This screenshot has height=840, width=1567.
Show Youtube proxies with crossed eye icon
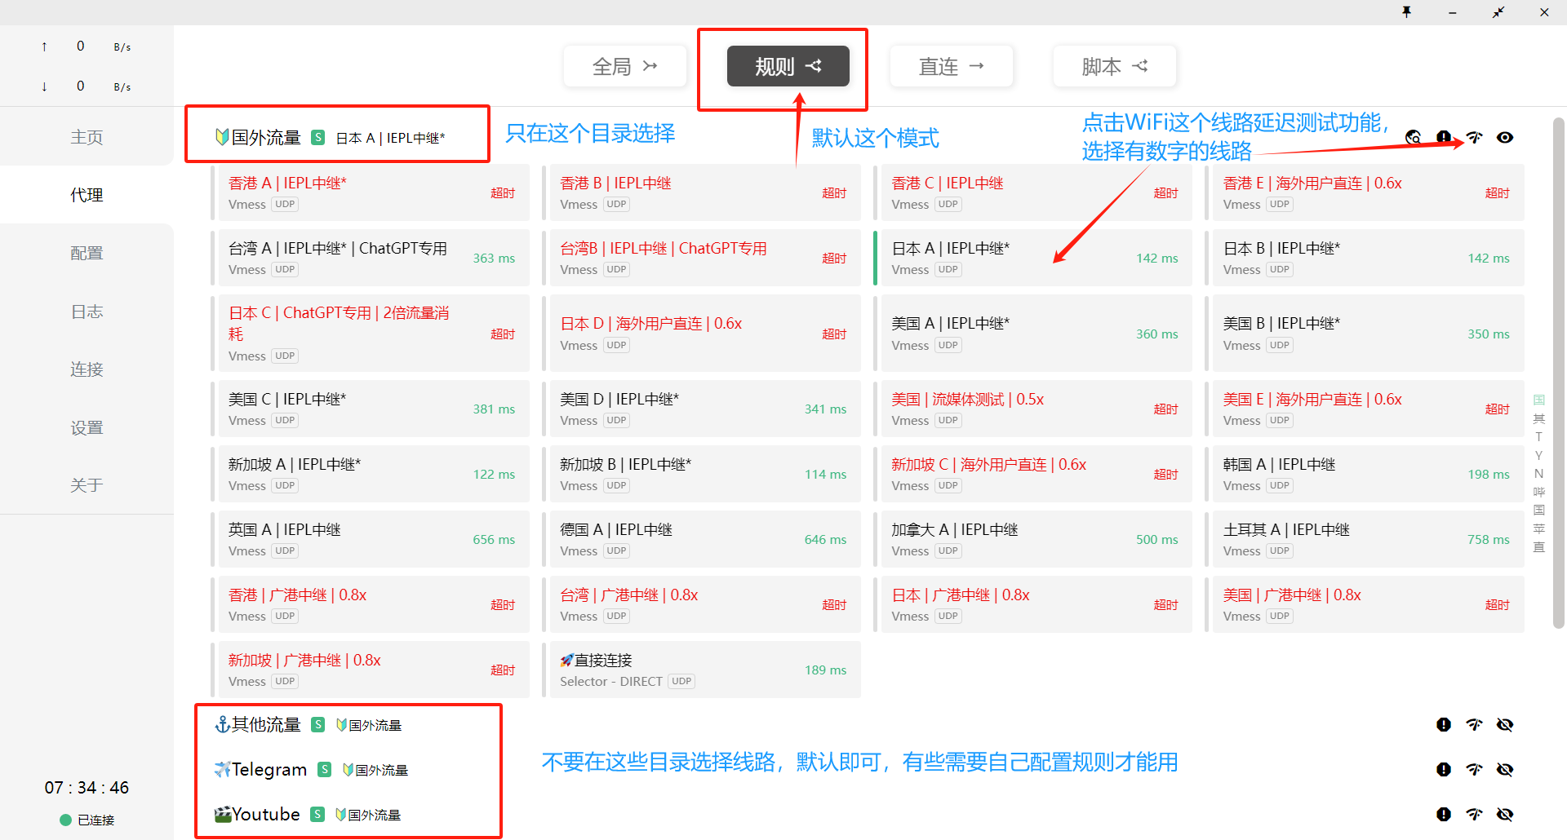click(1505, 814)
